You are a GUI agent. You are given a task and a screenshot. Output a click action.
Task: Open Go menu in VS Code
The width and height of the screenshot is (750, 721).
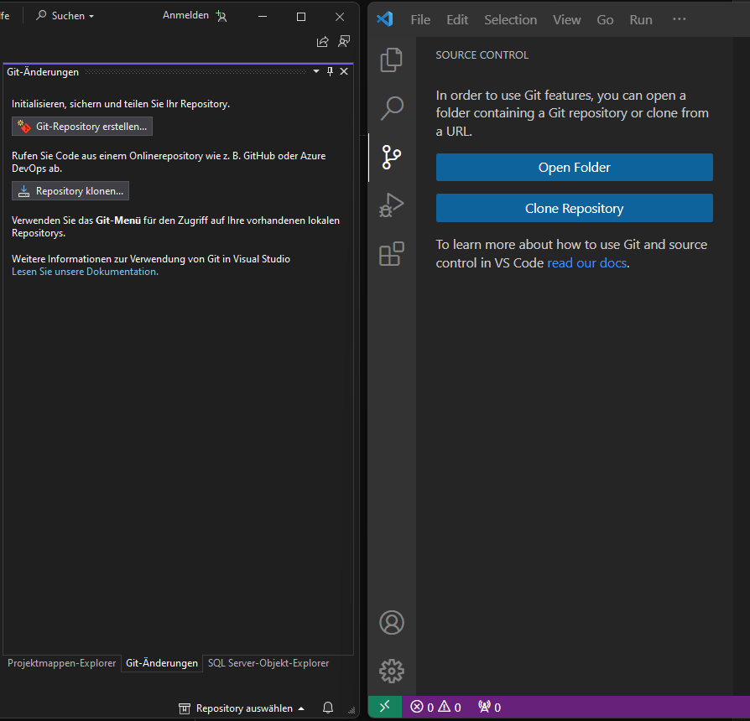(x=605, y=19)
